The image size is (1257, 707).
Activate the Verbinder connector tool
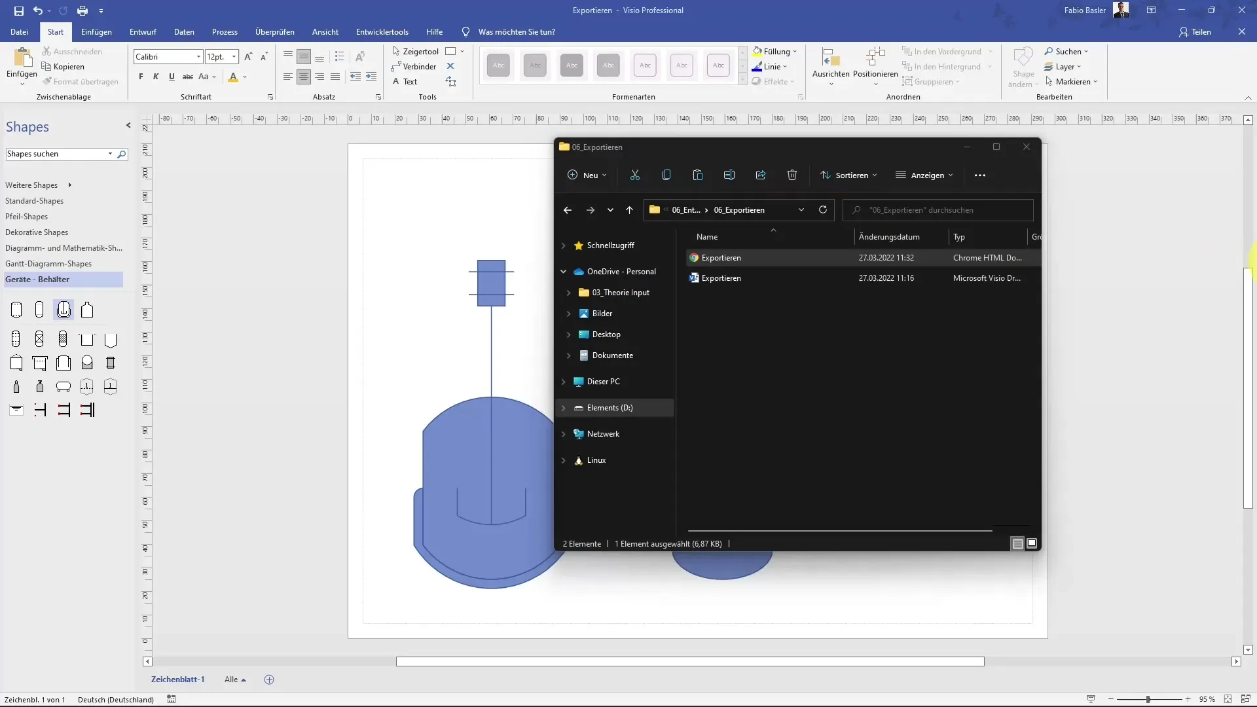pyautogui.click(x=414, y=66)
